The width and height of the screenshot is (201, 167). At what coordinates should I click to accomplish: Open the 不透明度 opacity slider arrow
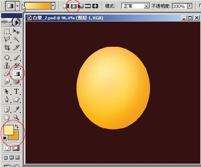tap(190, 6)
